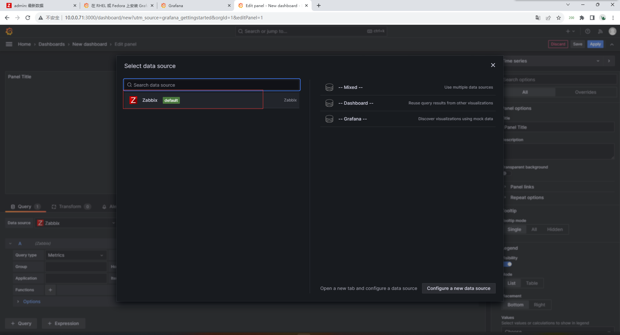The height and width of the screenshot is (335, 620).
Task: Select List legend mode
Action: pos(512,283)
